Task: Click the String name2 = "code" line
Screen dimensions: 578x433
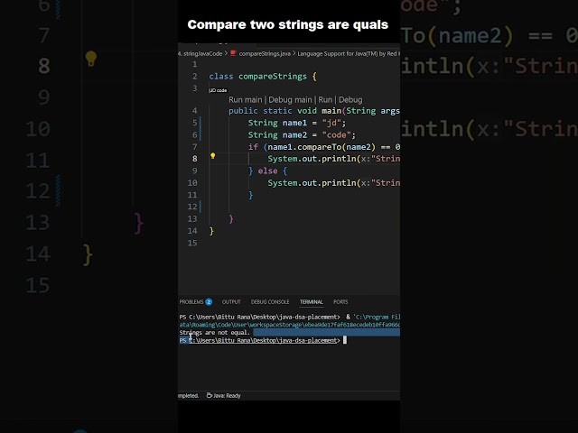Action: pyautogui.click(x=302, y=135)
